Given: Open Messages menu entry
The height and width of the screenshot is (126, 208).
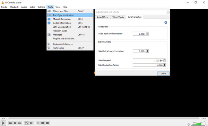Looking at the screenshot, I should 70,35.
